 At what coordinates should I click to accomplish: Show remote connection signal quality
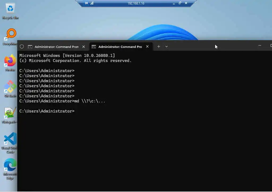[92, 3]
